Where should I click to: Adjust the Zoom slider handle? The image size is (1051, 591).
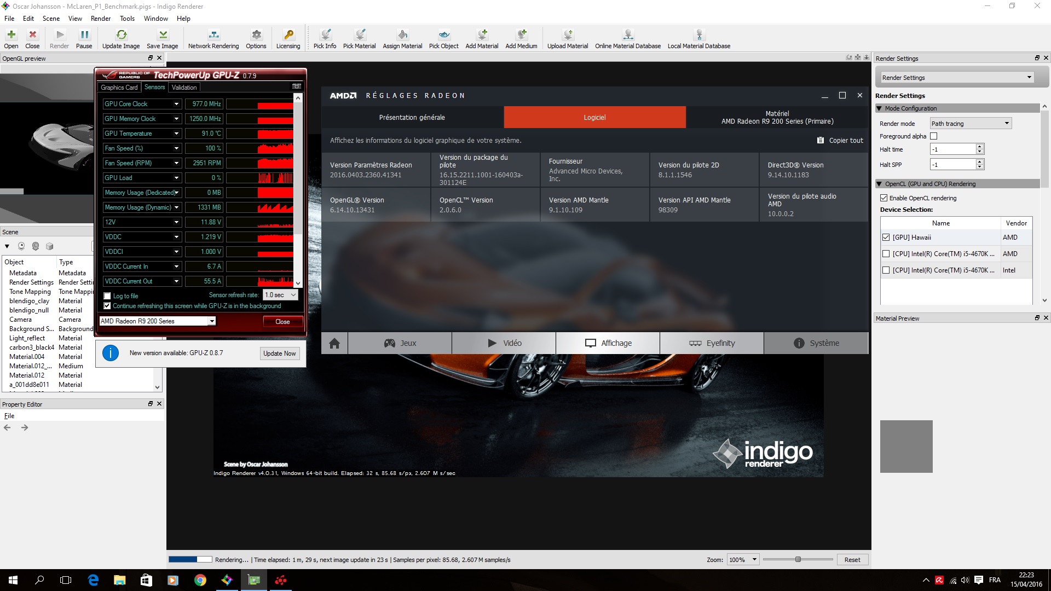click(798, 559)
